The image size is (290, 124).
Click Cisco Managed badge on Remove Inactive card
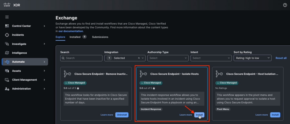pos(75,83)
